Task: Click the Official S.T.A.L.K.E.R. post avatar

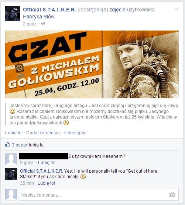Action: 13,14
